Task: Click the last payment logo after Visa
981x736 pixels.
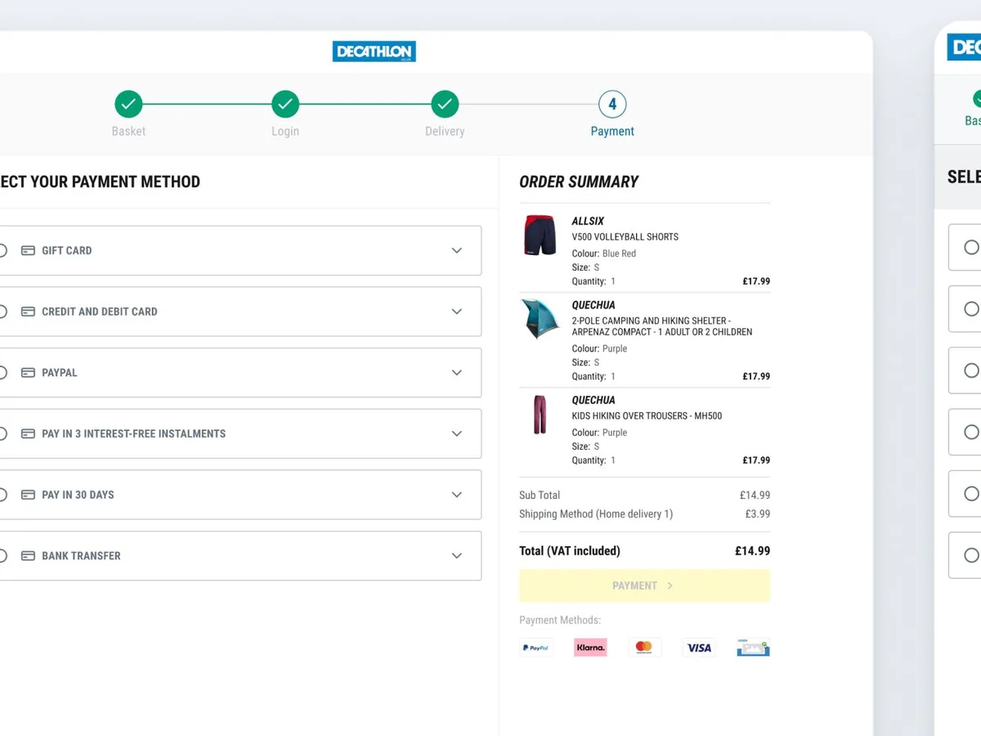Action: click(753, 648)
